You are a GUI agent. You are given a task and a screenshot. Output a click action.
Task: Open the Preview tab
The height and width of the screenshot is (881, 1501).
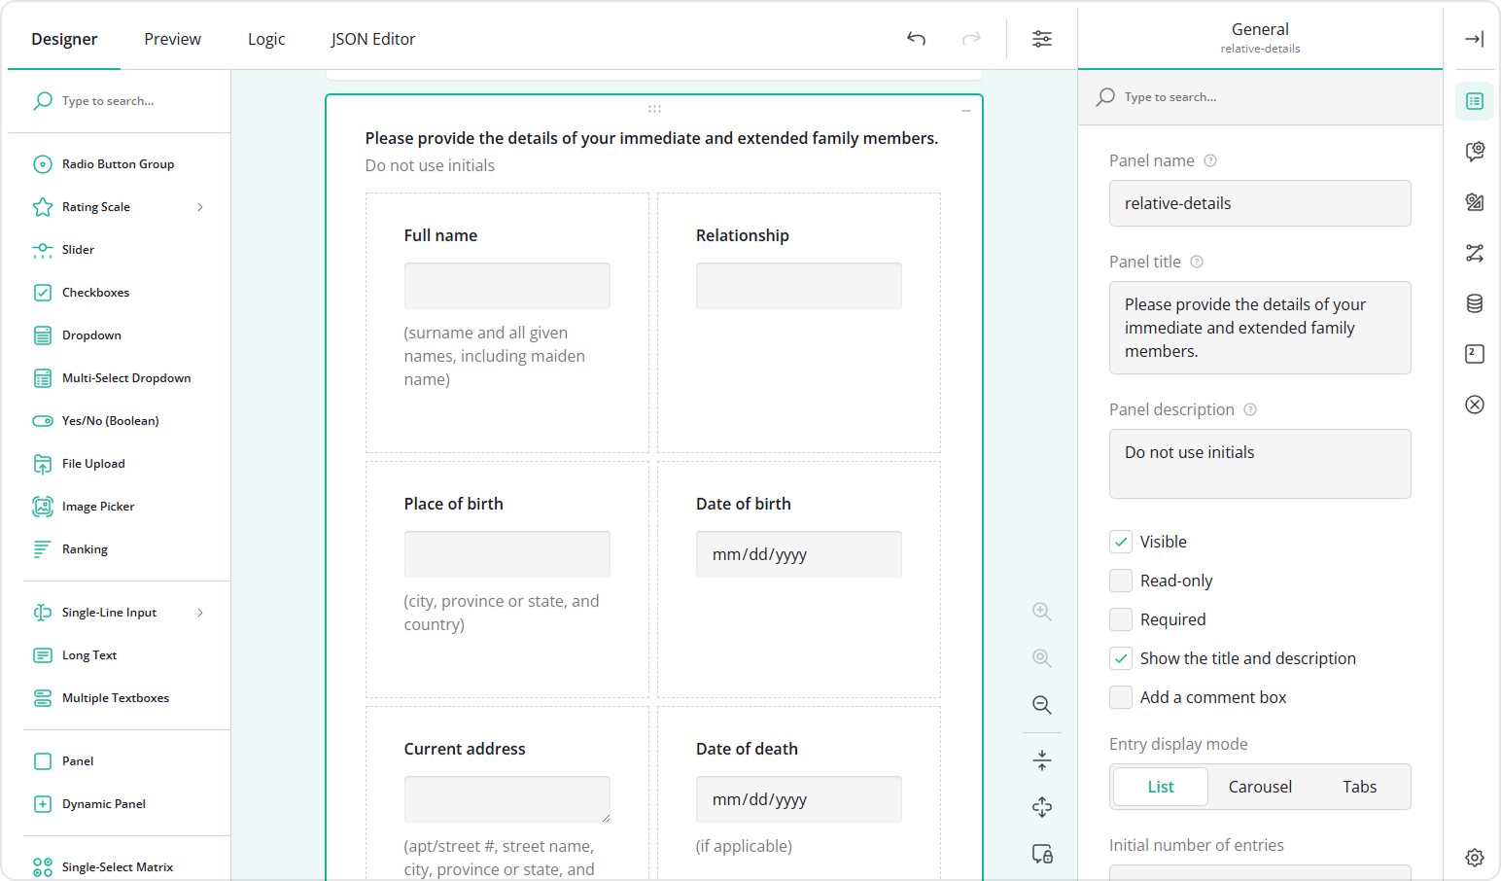click(x=172, y=39)
